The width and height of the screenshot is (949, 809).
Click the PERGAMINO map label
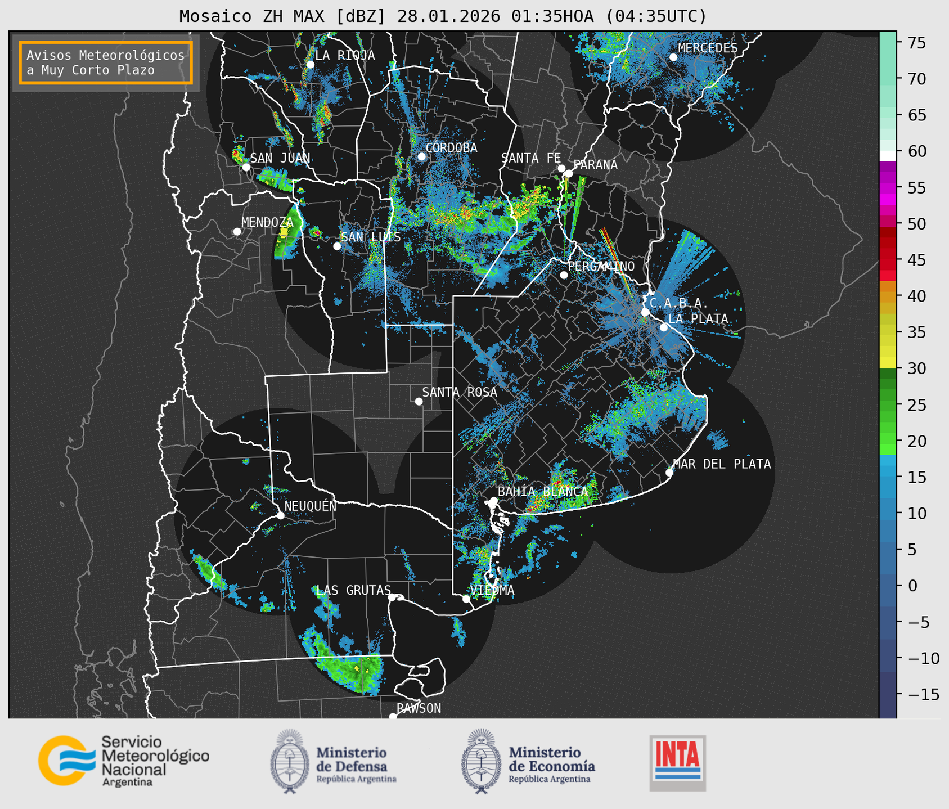(601, 266)
